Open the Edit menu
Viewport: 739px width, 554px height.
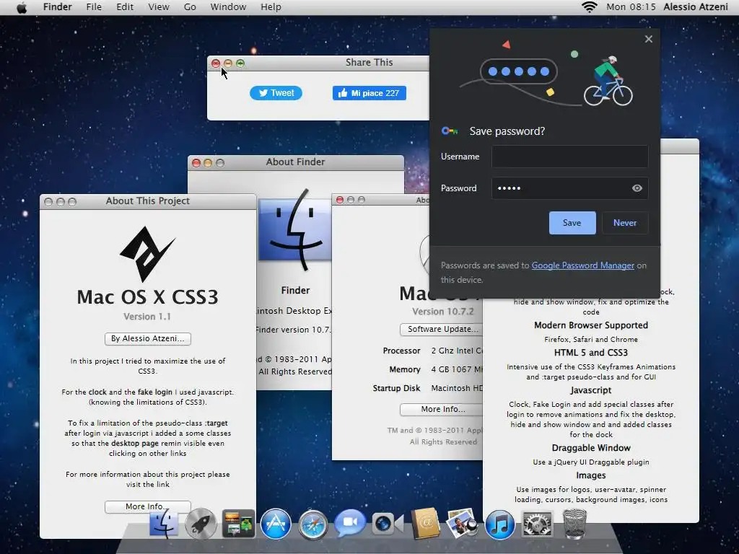(125, 7)
